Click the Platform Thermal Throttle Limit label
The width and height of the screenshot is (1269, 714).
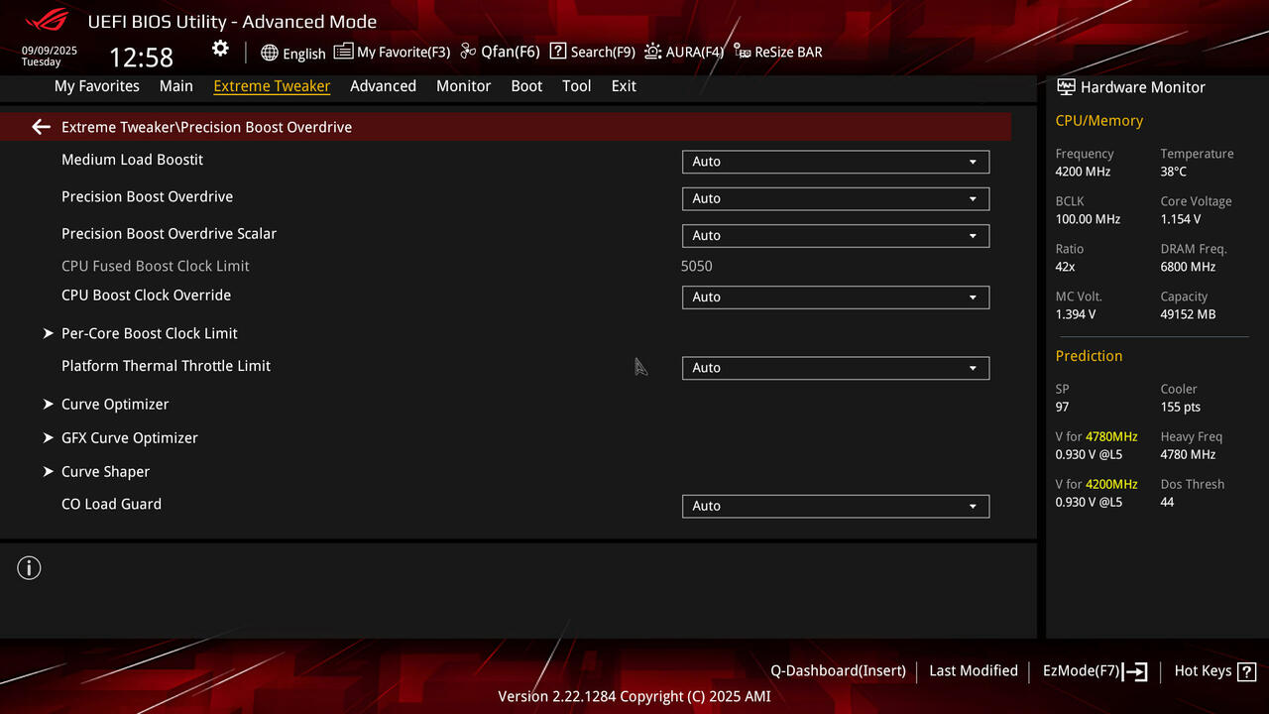(x=166, y=366)
